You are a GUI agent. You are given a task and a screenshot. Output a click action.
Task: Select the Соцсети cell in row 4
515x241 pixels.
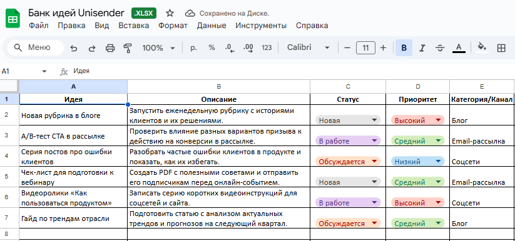[482, 156]
